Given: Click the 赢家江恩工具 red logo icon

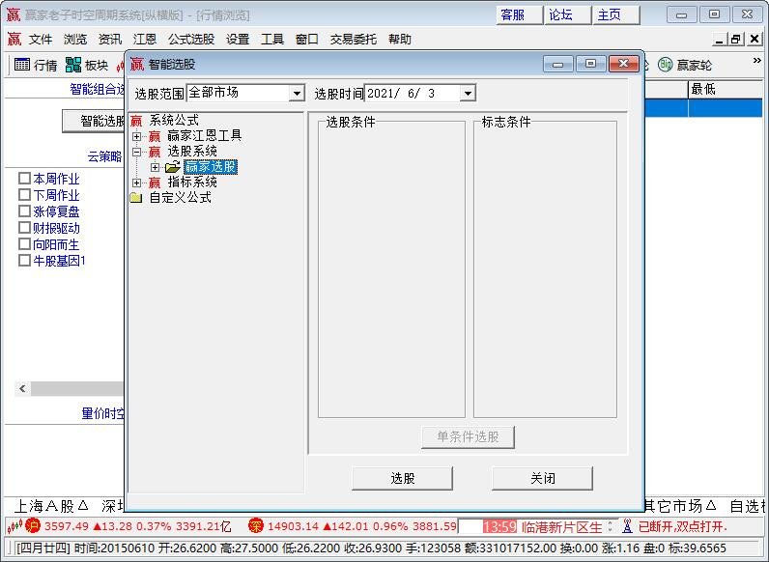Looking at the screenshot, I should click(155, 136).
